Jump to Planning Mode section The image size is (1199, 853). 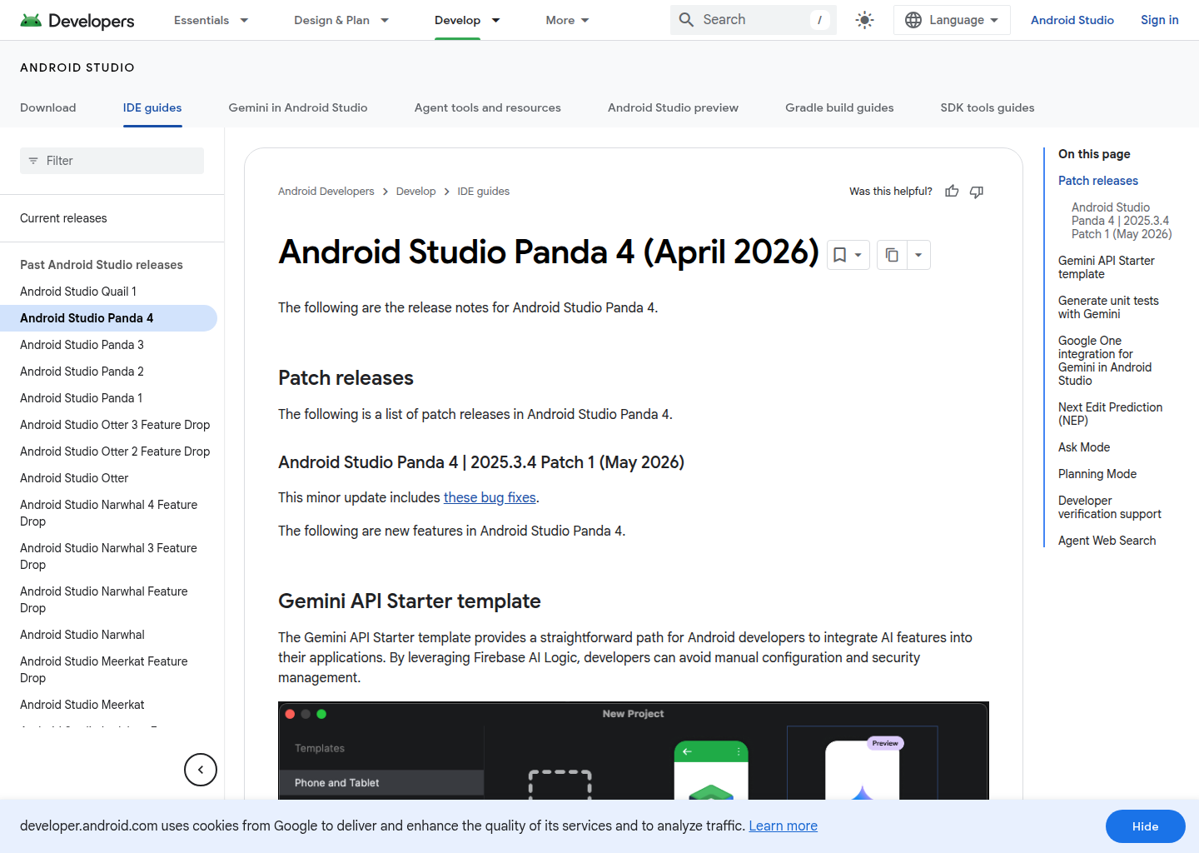(x=1097, y=474)
